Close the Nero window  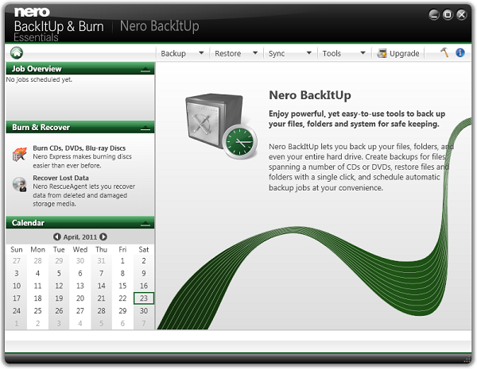(462, 14)
